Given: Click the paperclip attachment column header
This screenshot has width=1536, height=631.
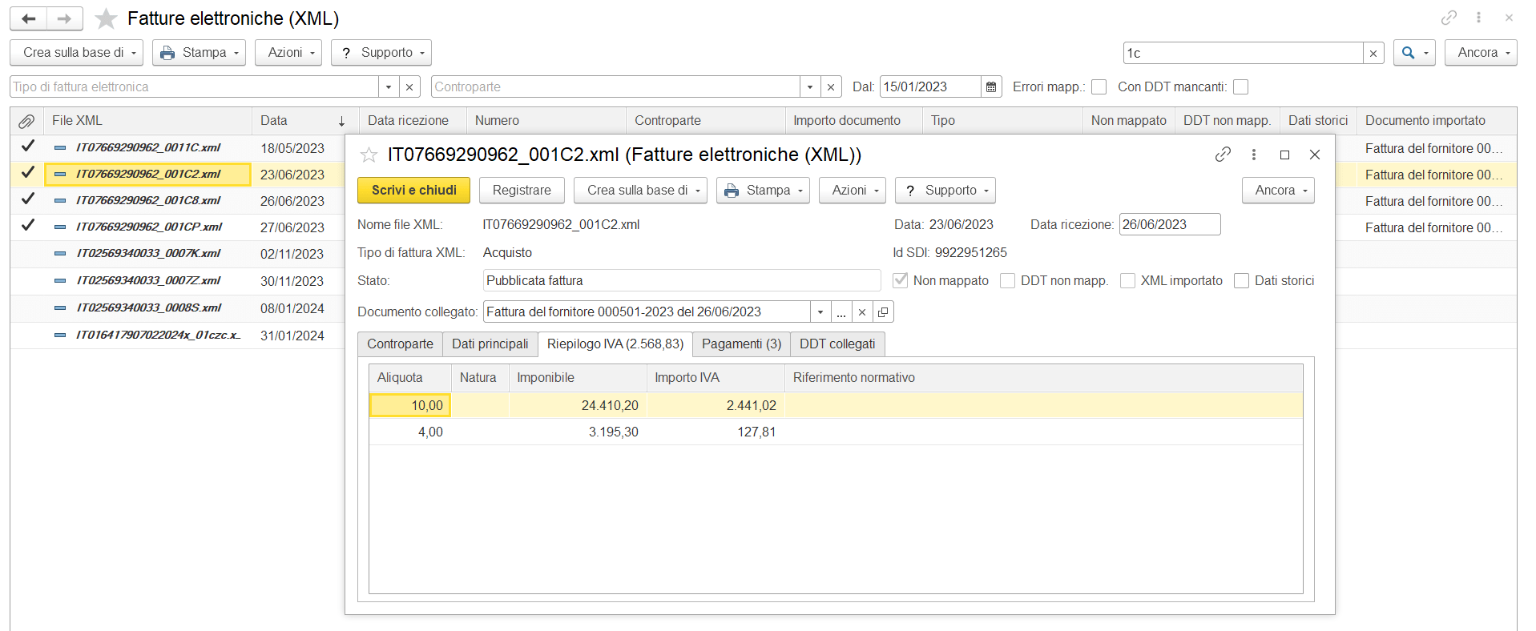Looking at the screenshot, I should coord(26,121).
